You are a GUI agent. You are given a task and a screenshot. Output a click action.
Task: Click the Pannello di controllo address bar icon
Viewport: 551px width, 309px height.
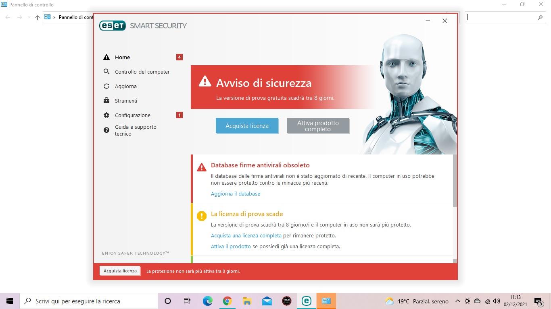[x=47, y=17]
